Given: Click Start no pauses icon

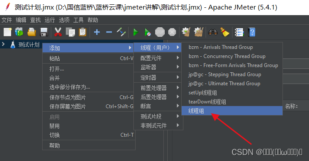Looking at the screenshot, I should coord(148,32).
